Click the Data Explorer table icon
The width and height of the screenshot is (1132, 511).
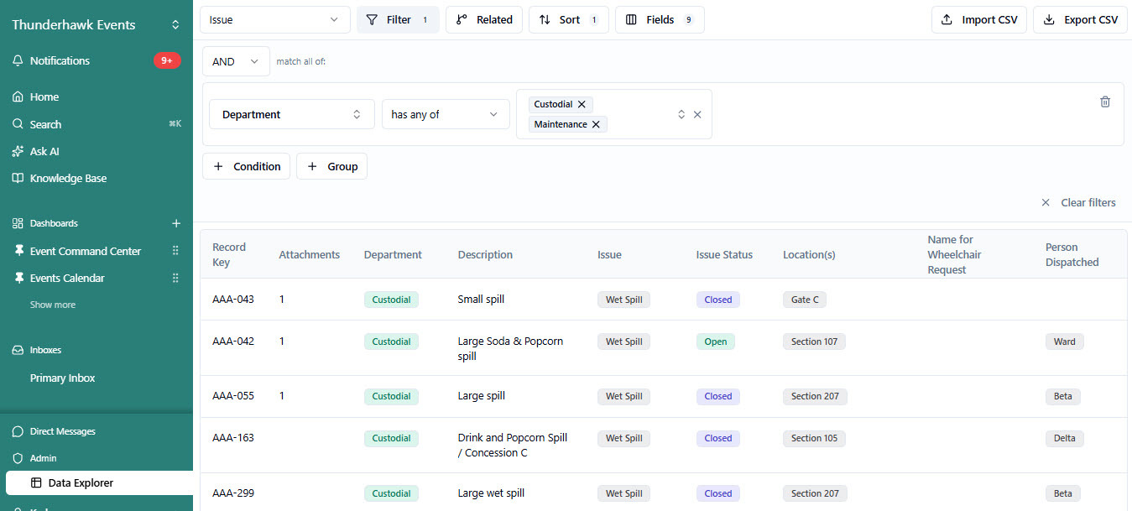click(36, 482)
